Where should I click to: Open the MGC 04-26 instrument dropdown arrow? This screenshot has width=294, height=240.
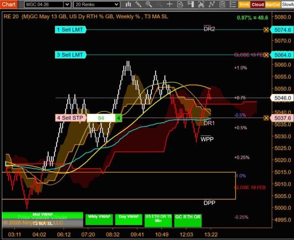(67, 5)
